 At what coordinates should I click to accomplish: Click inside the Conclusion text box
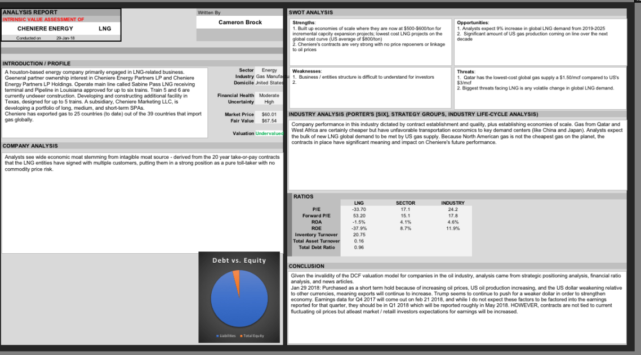tap(456, 304)
